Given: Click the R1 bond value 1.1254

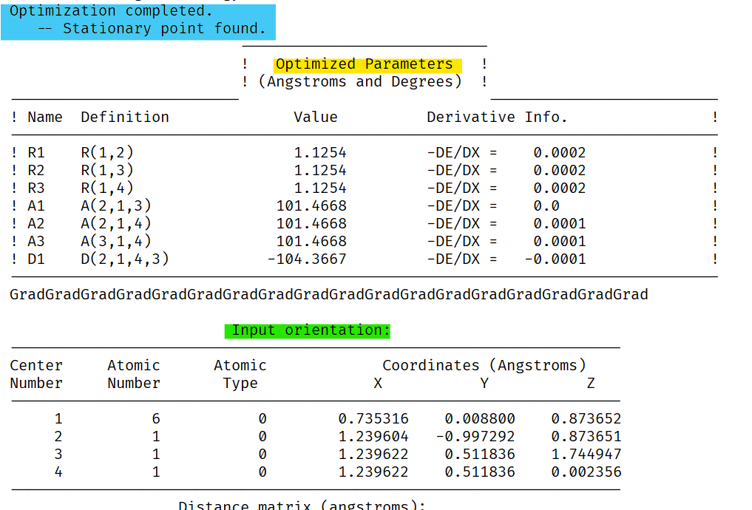Looking at the screenshot, I should tap(319, 153).
